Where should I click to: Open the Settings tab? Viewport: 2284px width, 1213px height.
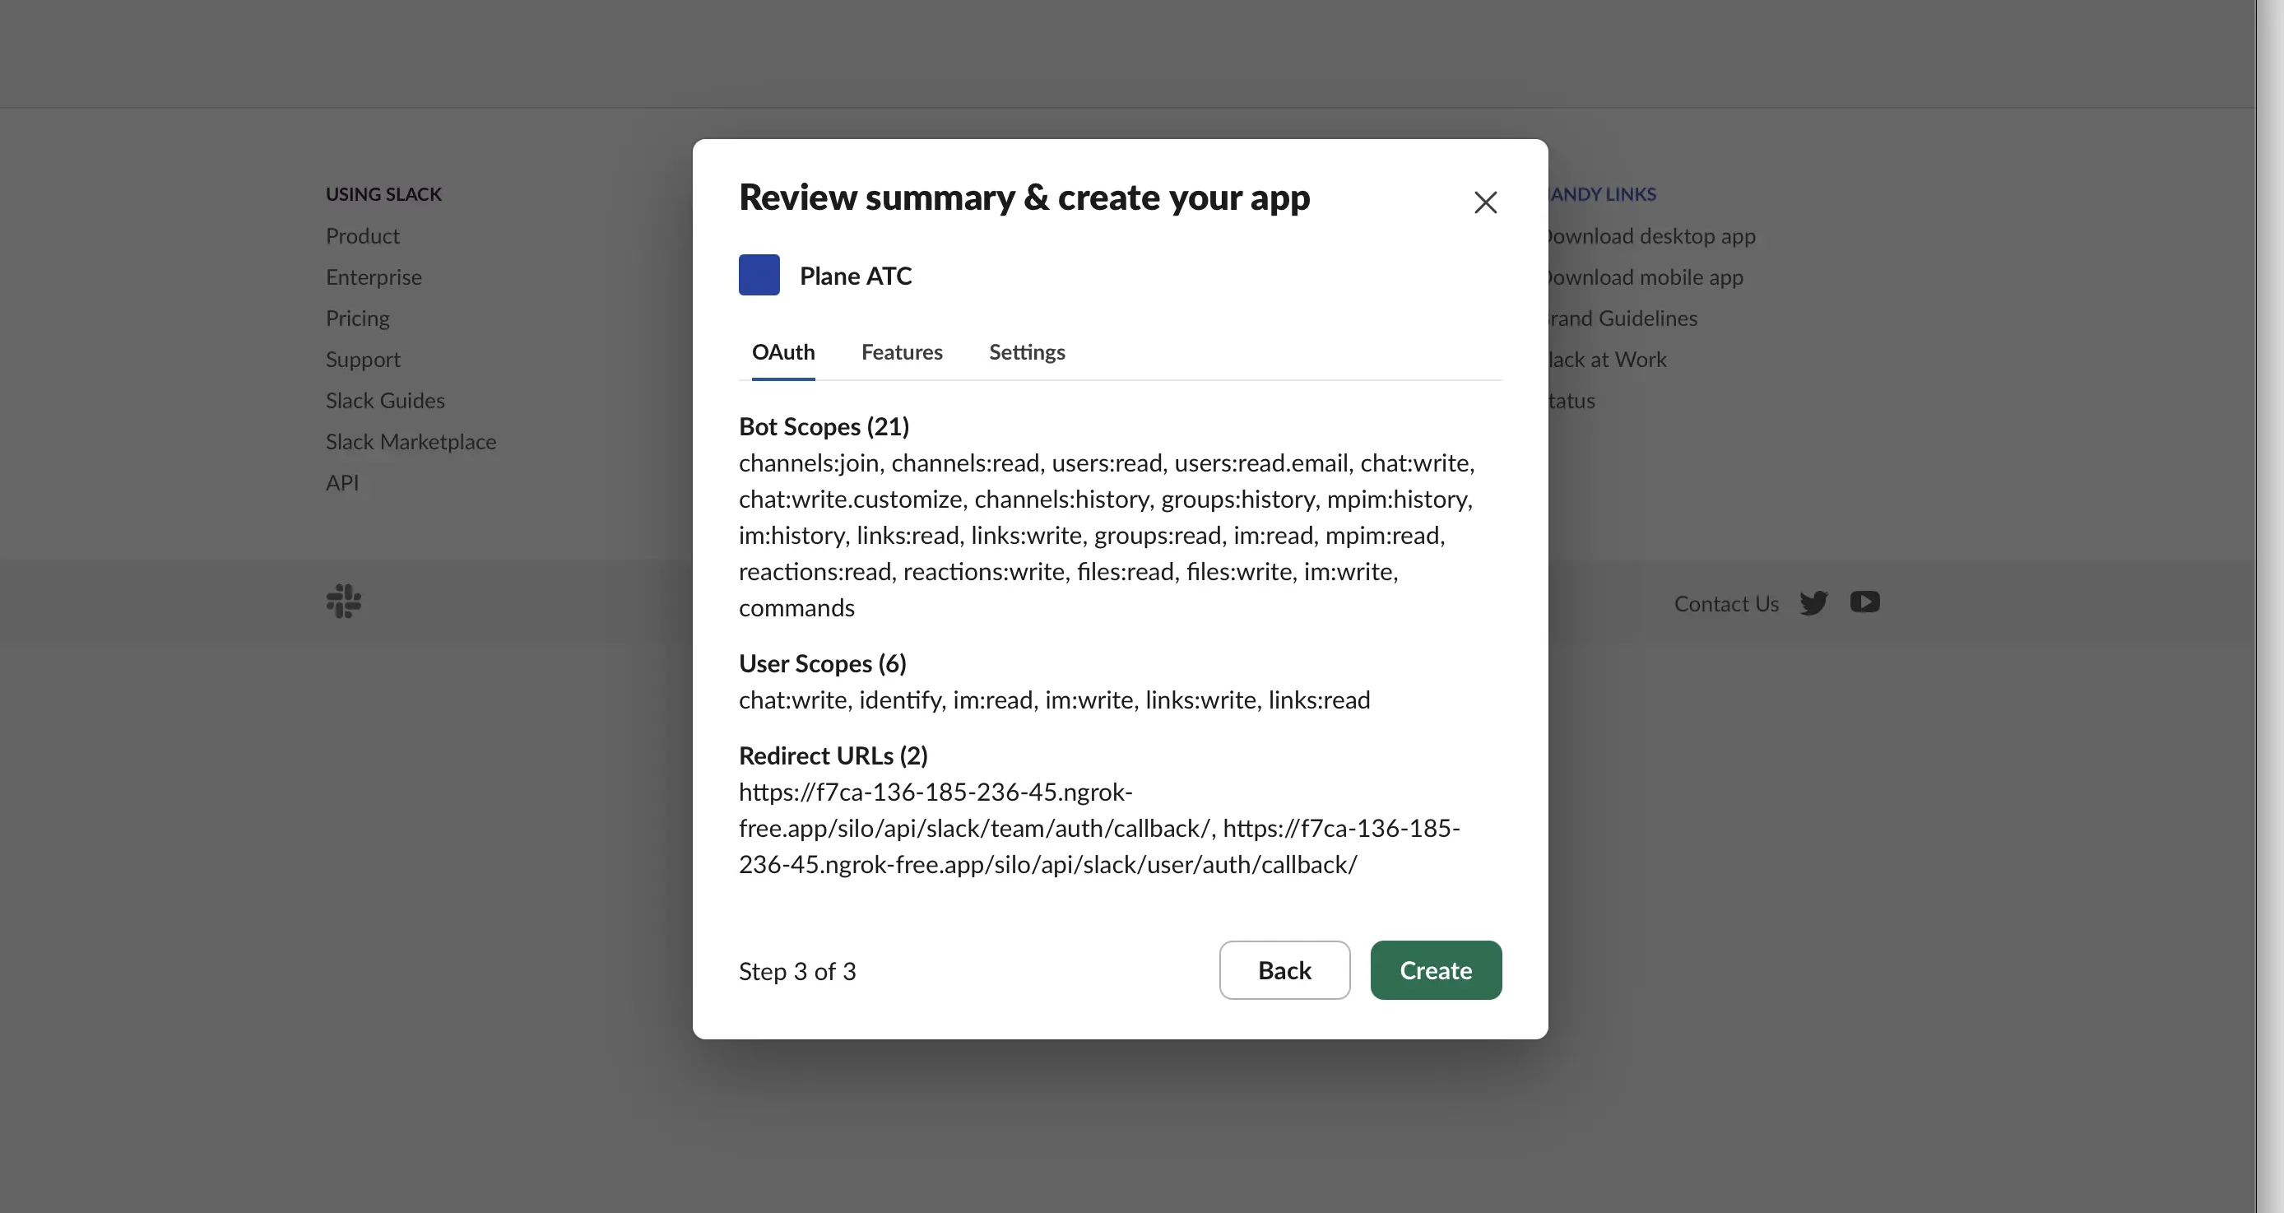[x=1027, y=352]
